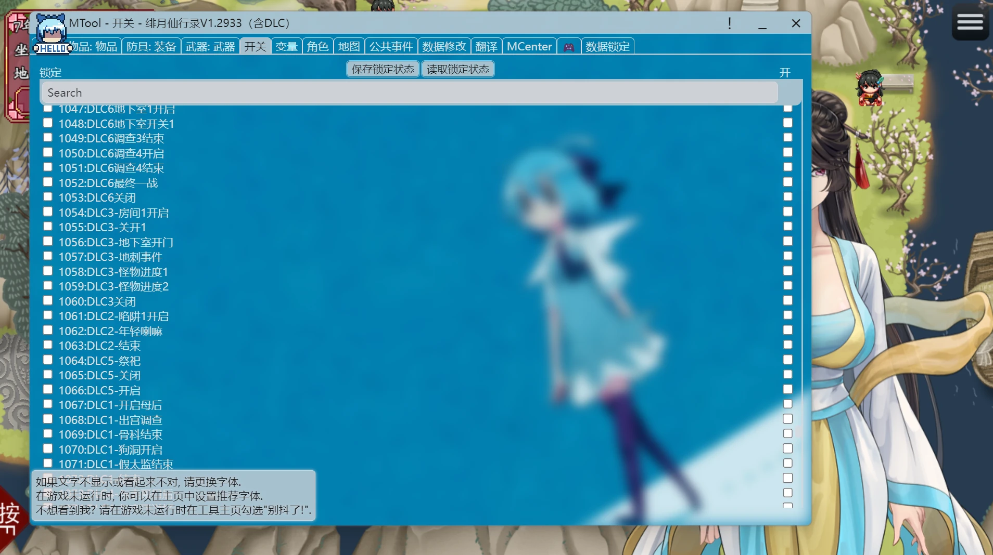Click the exclamation mark button in the title bar
Viewport: 993px width, 555px height.
(x=730, y=23)
